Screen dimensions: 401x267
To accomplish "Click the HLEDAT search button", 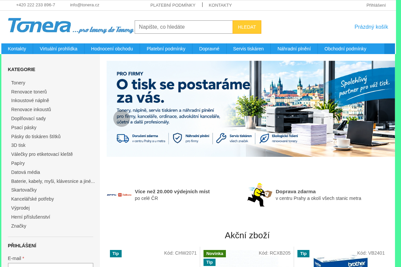I will [x=247, y=27].
